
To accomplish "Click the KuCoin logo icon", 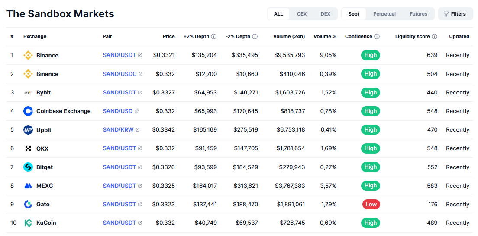I will pyautogui.click(x=28, y=223).
